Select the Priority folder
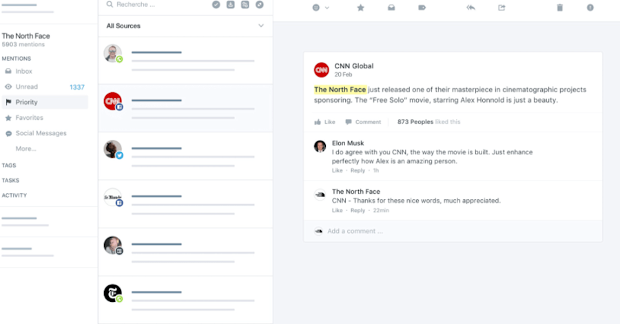Image resolution: width=620 pixels, height=324 pixels. click(45, 102)
